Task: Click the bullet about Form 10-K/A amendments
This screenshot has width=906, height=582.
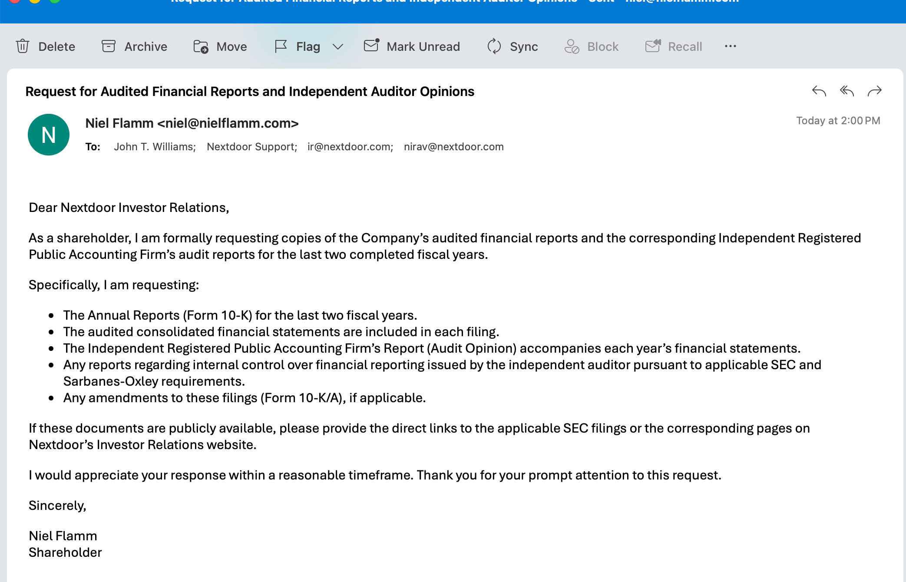Action: click(x=245, y=398)
